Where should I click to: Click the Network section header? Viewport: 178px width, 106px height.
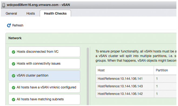click(15, 38)
